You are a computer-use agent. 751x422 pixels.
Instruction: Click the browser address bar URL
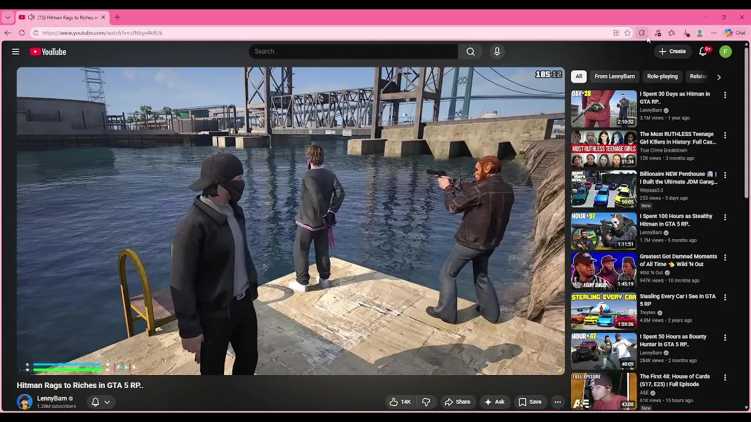click(x=102, y=33)
